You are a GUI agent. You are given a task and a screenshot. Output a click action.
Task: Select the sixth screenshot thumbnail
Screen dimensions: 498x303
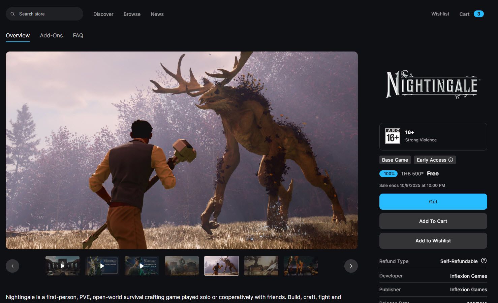pyautogui.click(x=261, y=266)
